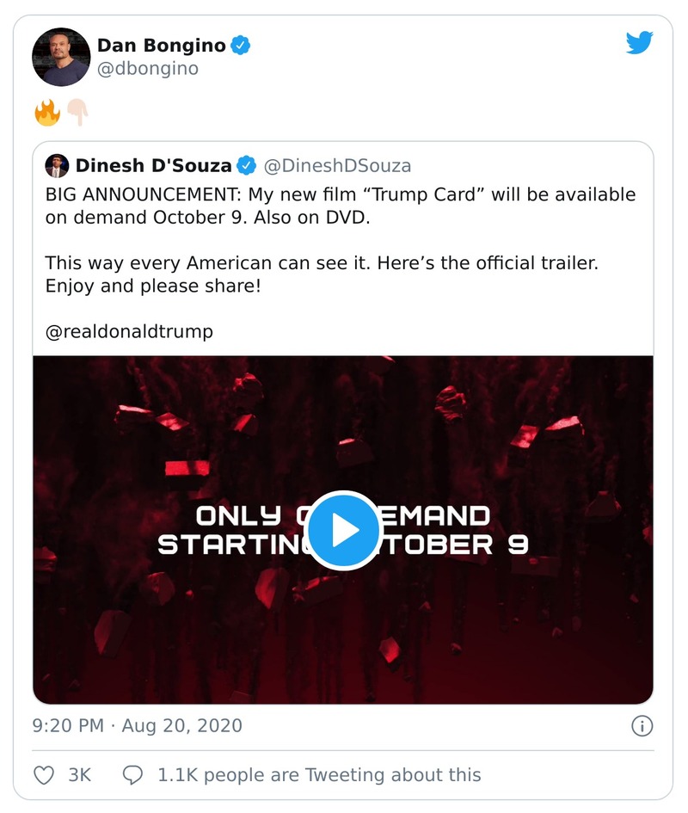
Task: Click the Twitter bird logo
Action: pos(639,43)
